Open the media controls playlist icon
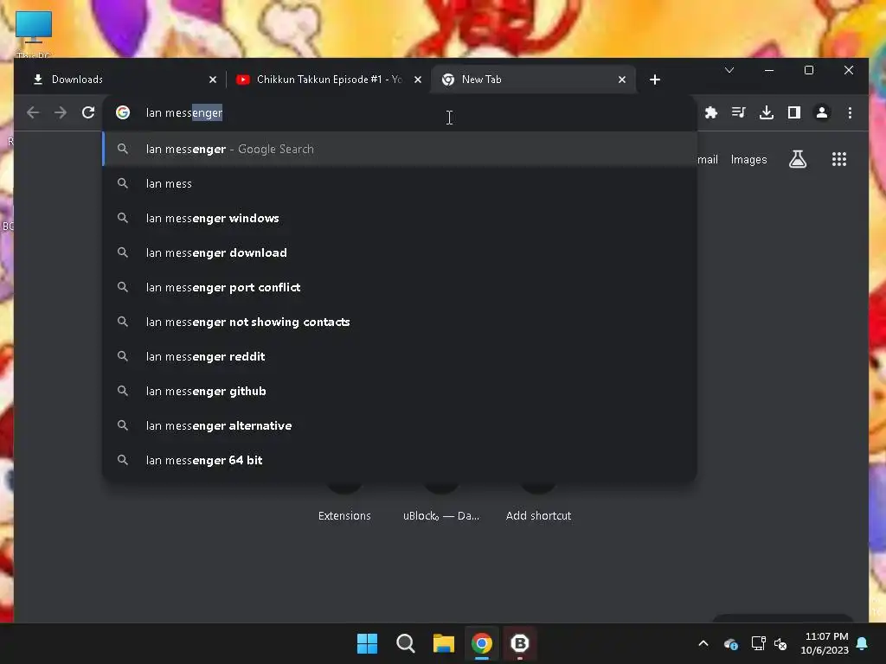This screenshot has width=886, height=664. (739, 112)
